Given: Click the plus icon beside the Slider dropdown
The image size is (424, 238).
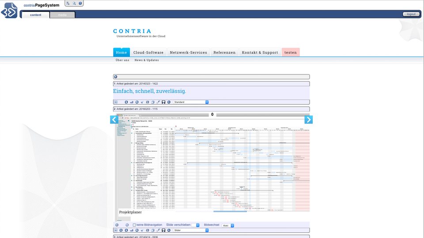Looking at the screenshot, I should tap(169, 231).
